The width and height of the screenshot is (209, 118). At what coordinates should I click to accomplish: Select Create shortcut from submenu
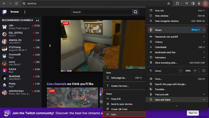tap(124, 86)
